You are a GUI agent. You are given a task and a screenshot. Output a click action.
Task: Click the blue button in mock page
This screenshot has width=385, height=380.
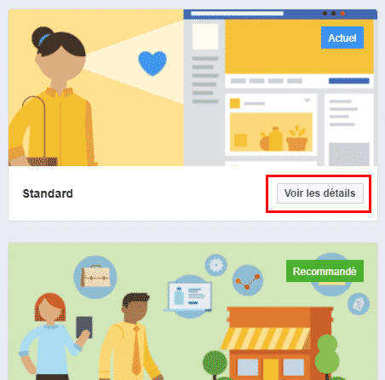coord(349,81)
